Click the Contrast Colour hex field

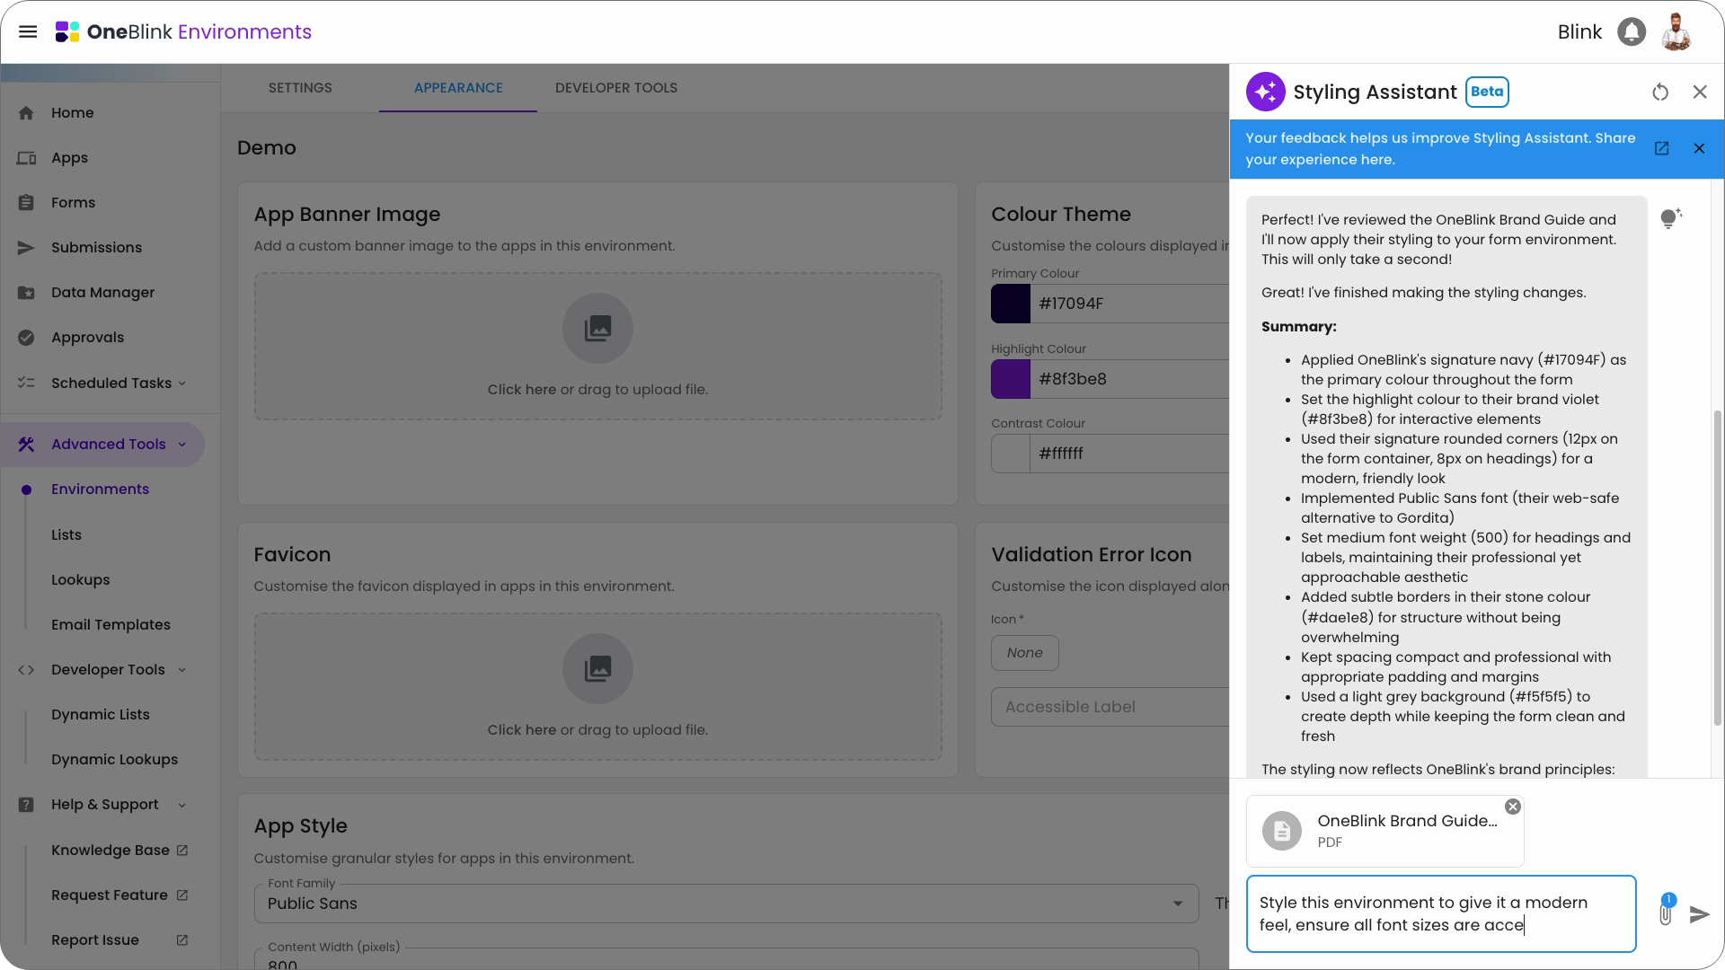click(1130, 454)
